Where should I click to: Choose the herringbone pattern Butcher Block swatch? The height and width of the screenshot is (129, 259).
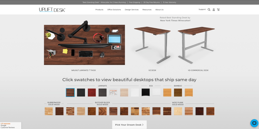[x=103, y=111]
